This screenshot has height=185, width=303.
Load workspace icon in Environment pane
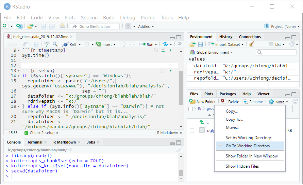click(x=192, y=45)
